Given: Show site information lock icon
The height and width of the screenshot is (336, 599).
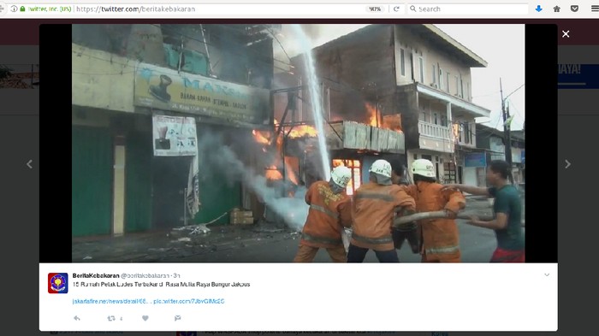Looking at the screenshot, I should [x=22, y=9].
